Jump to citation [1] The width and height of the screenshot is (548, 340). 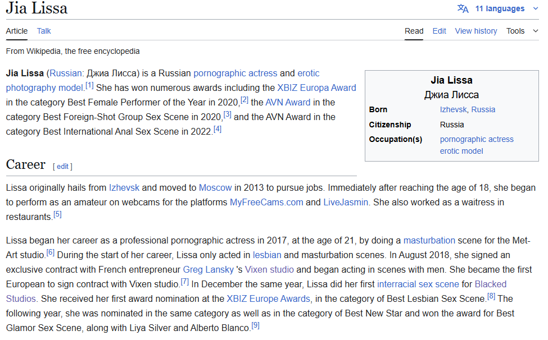pyautogui.click(x=89, y=85)
